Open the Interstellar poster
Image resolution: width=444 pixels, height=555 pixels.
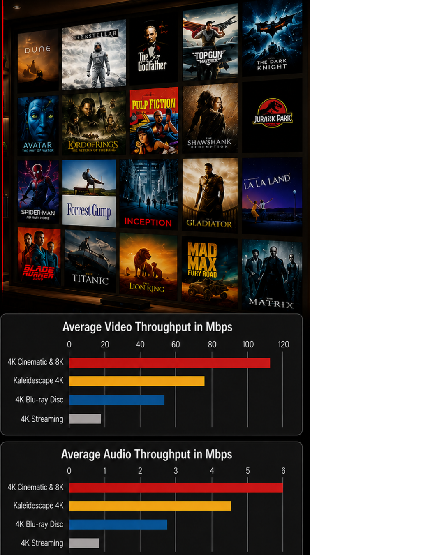(x=94, y=54)
